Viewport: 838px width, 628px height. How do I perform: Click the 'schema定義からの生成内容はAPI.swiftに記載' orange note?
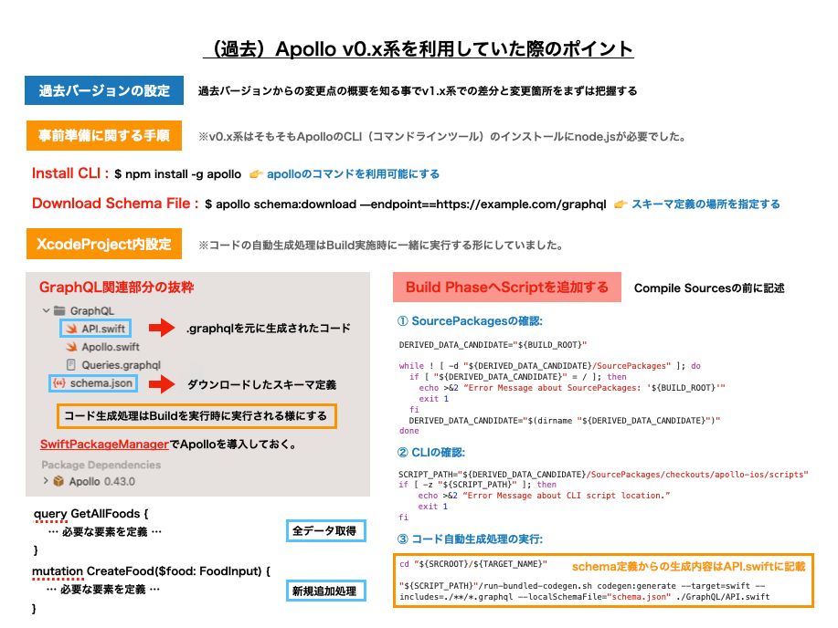688,566
